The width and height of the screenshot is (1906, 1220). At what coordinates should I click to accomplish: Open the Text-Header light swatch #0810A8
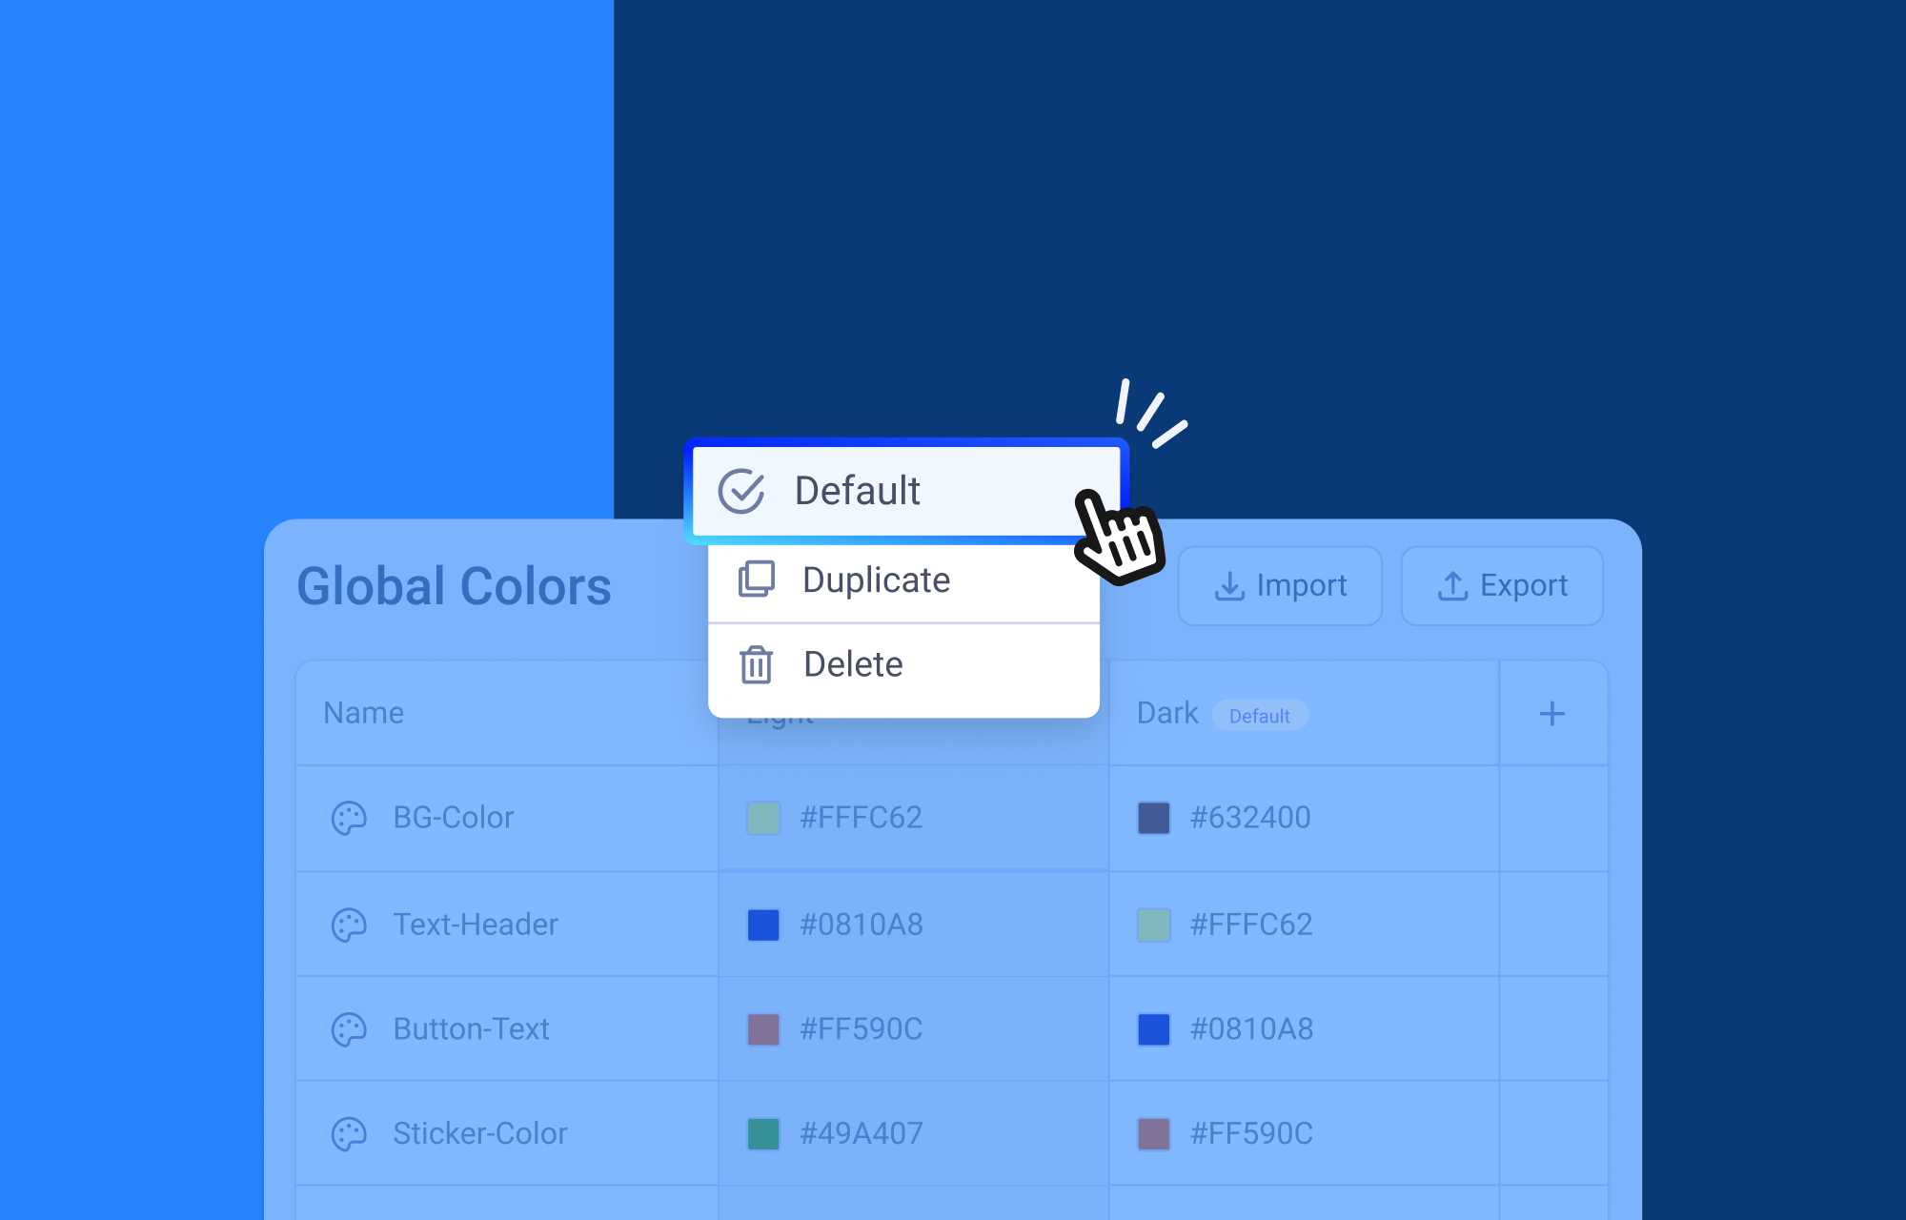point(763,925)
